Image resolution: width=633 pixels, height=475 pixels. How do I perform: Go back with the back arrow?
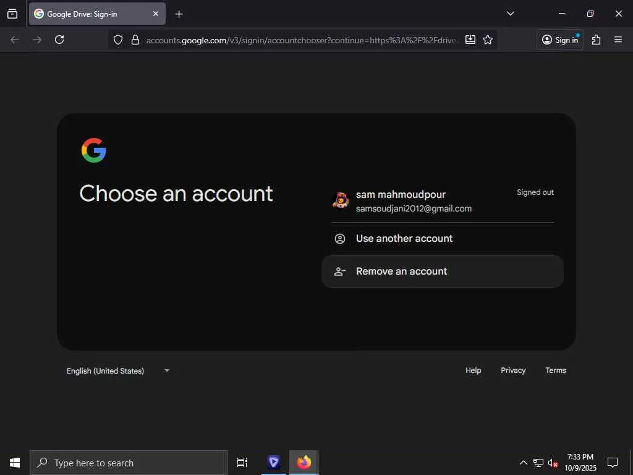pos(15,40)
